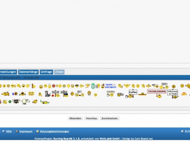
Task: Choose the green trash bin smiley
Action: pyautogui.click(x=93, y=86)
